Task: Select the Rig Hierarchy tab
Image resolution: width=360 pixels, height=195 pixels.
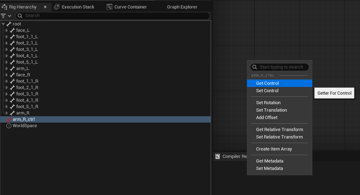Action: [23, 7]
